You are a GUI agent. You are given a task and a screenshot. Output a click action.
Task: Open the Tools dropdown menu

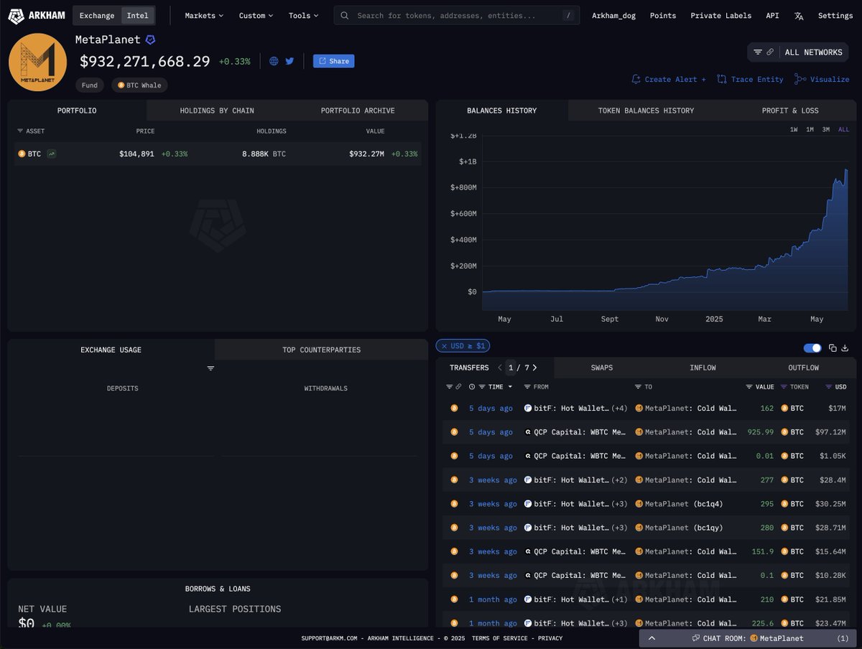tap(303, 15)
